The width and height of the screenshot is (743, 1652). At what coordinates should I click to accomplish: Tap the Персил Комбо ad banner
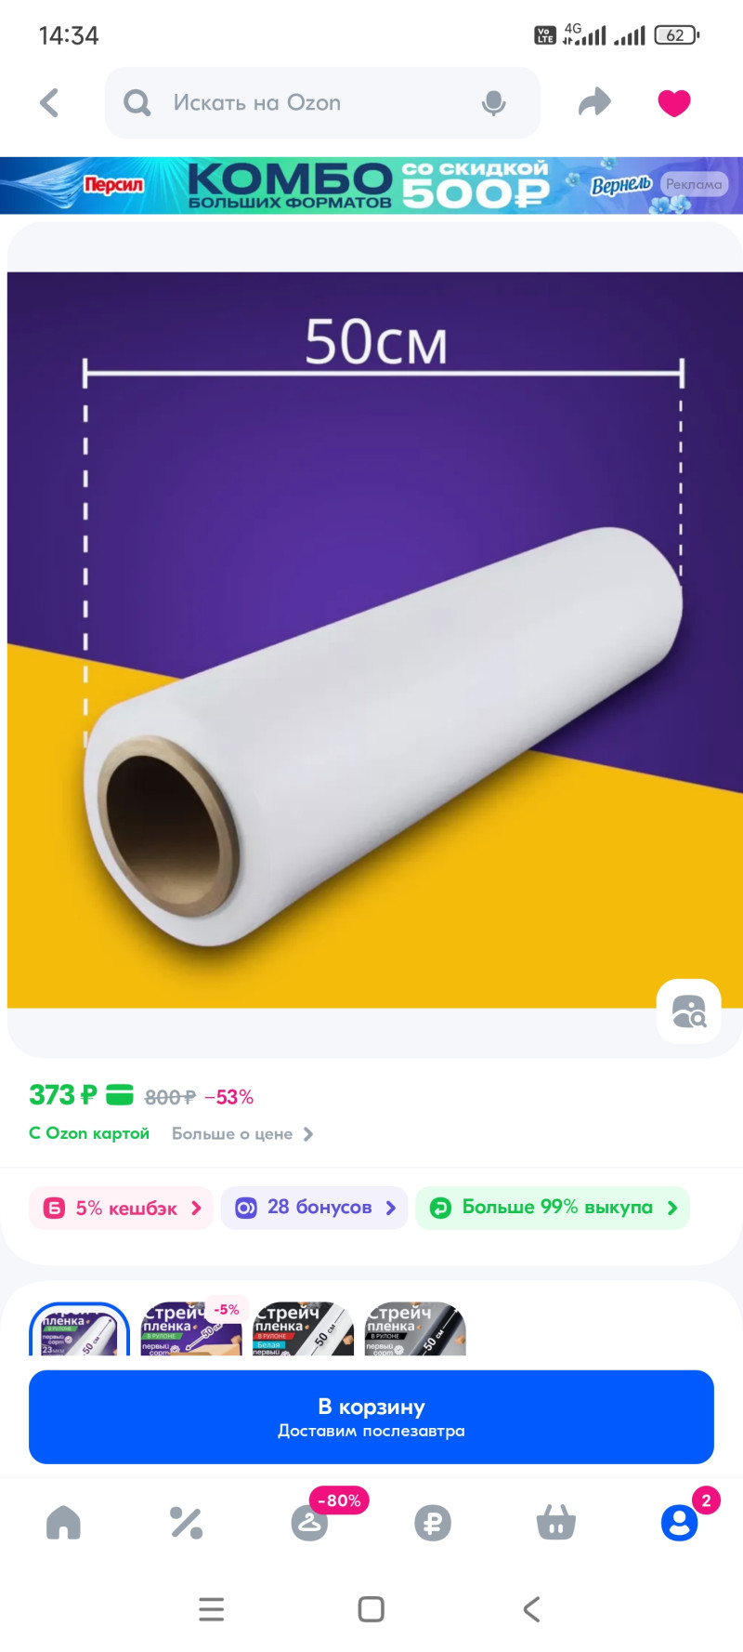tap(371, 185)
